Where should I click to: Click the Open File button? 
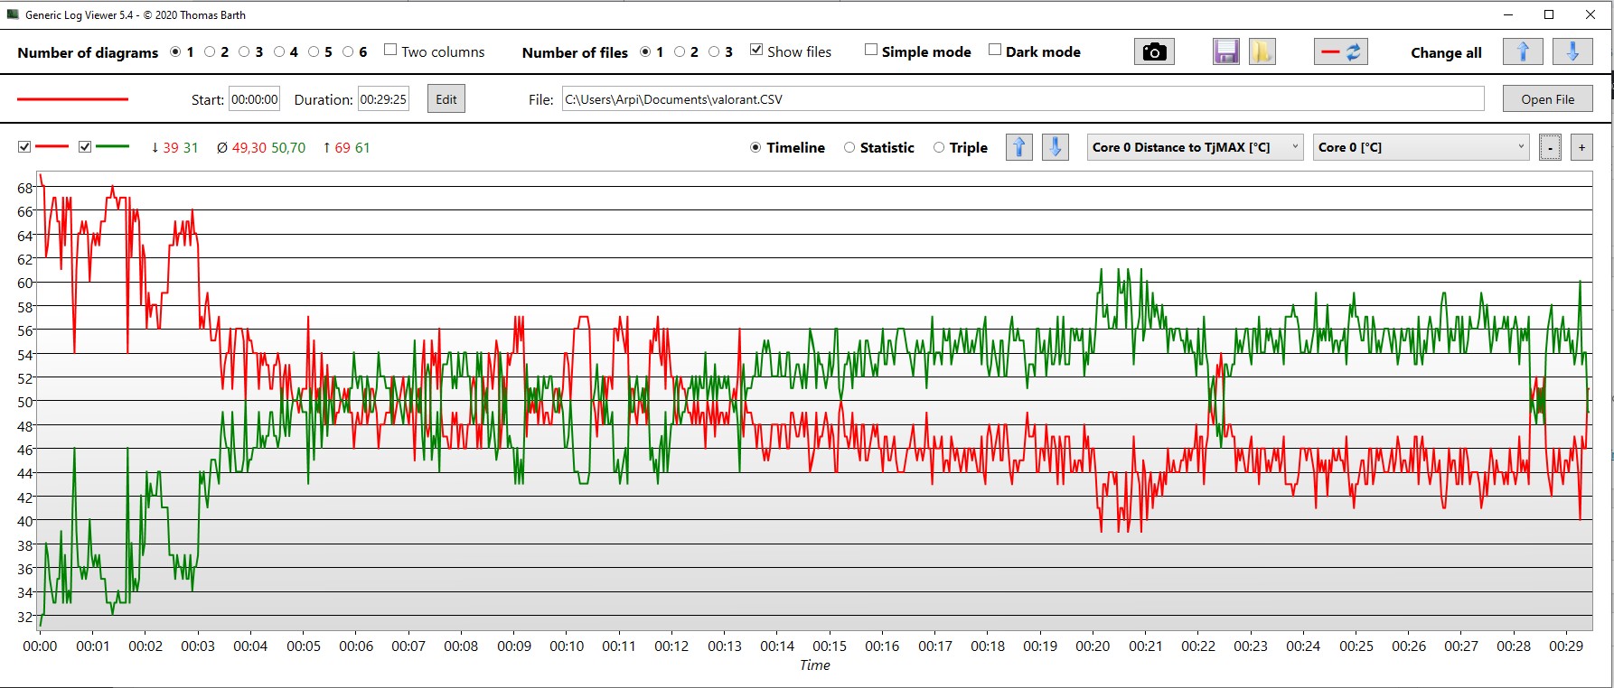coord(1547,99)
